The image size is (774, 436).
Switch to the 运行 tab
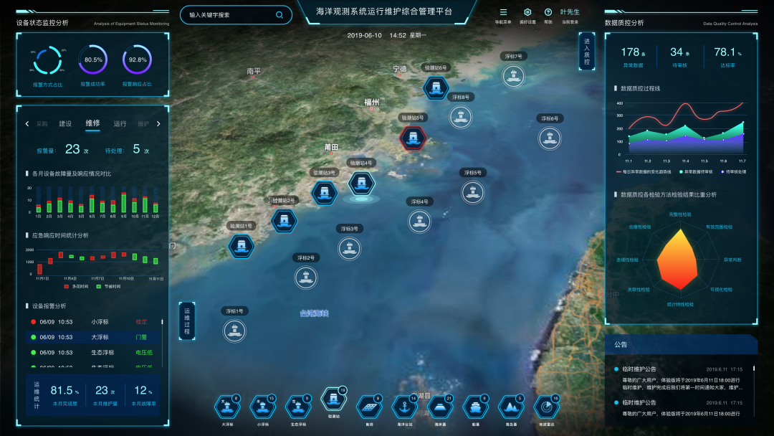(x=120, y=124)
